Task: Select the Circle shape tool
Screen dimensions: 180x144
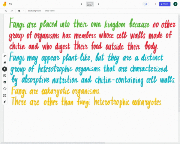Action: pos(5,89)
